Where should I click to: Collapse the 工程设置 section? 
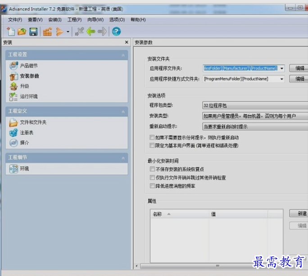[x=123, y=55]
